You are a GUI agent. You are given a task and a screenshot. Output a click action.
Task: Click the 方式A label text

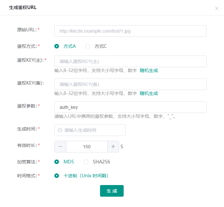pyautogui.click(x=70, y=46)
